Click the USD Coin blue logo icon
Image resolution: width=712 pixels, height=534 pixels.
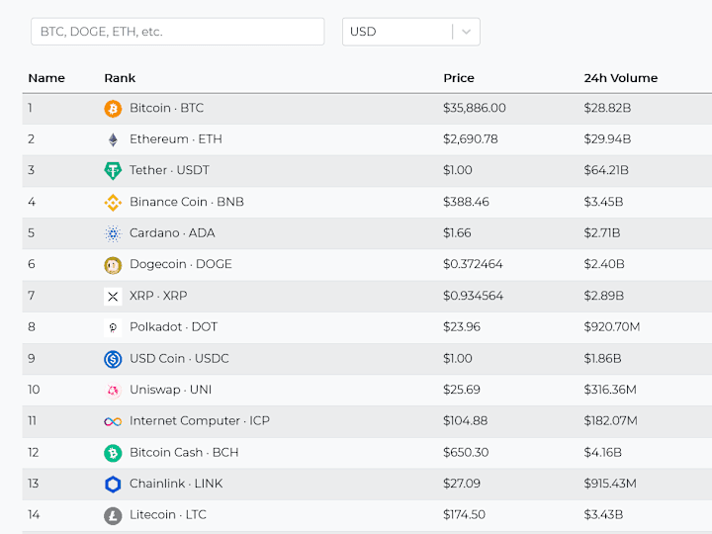coord(113,359)
